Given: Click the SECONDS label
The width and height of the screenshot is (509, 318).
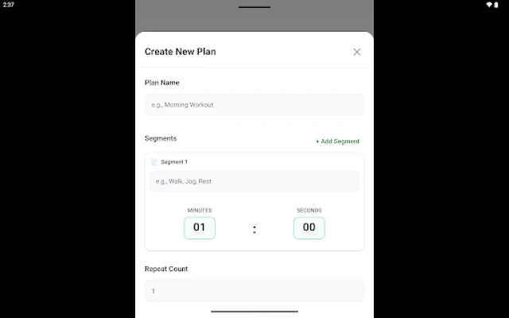Looking at the screenshot, I should click(x=309, y=211).
